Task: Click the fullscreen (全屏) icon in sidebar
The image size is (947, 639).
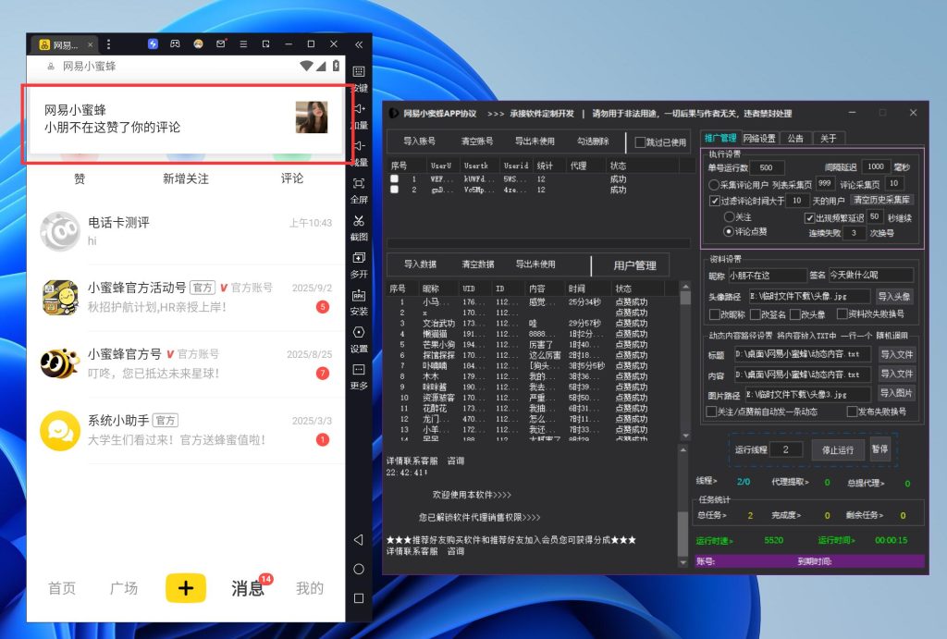Action: pyautogui.click(x=359, y=184)
